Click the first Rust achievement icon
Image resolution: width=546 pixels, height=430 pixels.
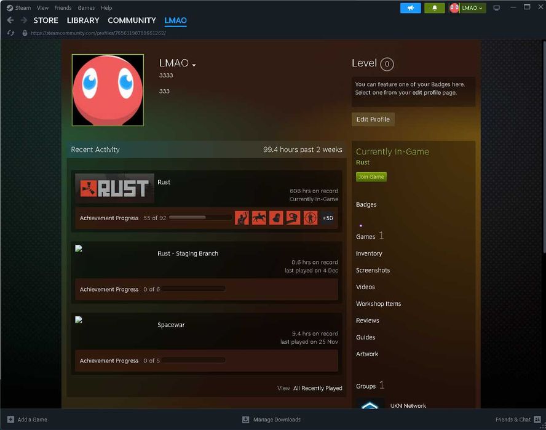pos(242,218)
